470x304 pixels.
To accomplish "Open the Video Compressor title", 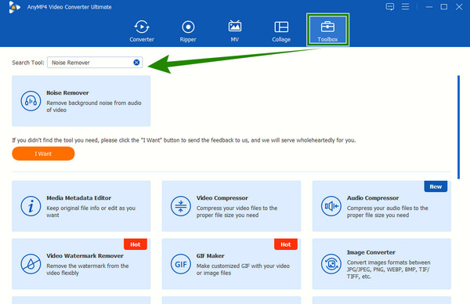I will coord(222,198).
